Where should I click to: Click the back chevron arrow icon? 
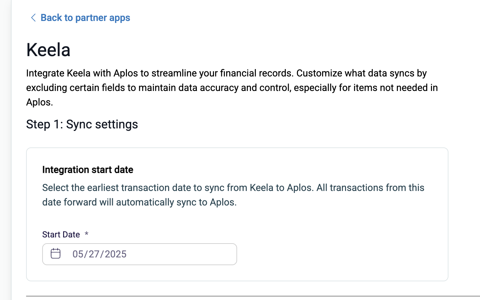tap(33, 18)
